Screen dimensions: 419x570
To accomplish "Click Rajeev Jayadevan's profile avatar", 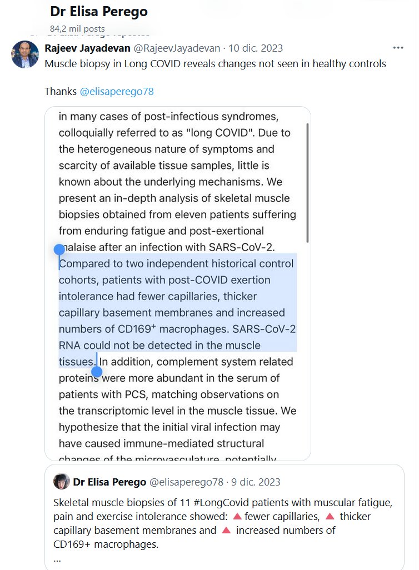I will coord(25,54).
